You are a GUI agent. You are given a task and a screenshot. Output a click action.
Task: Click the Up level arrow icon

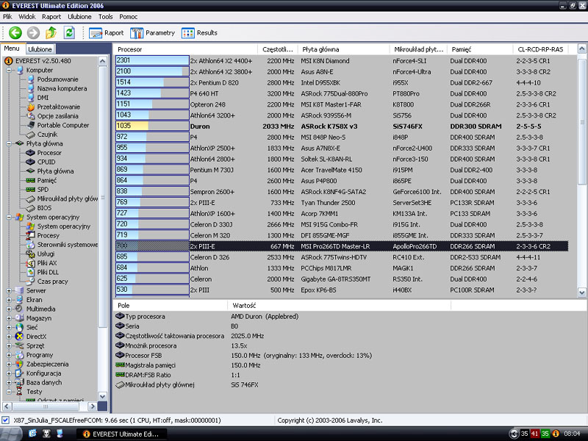[x=51, y=33]
